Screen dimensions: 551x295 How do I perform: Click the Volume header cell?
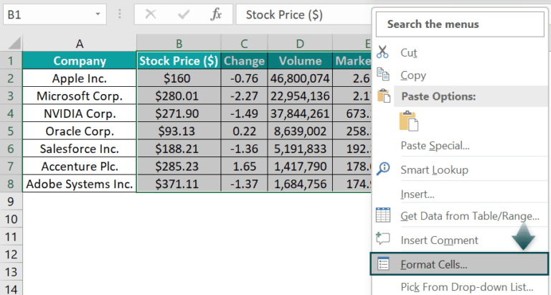pyautogui.click(x=300, y=61)
